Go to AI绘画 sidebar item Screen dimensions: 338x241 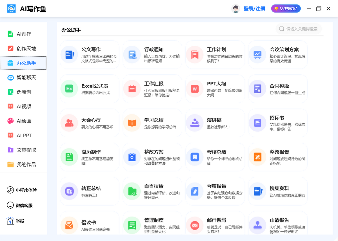24,121
